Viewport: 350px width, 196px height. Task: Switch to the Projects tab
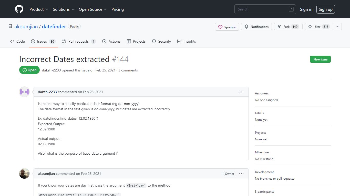click(x=136, y=41)
